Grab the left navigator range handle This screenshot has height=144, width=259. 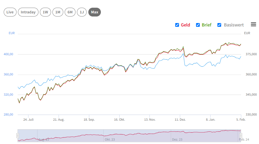coord(17,135)
